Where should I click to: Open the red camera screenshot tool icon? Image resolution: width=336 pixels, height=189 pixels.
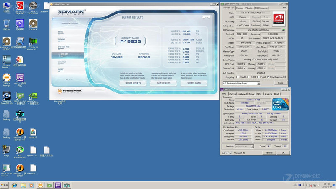point(20,116)
